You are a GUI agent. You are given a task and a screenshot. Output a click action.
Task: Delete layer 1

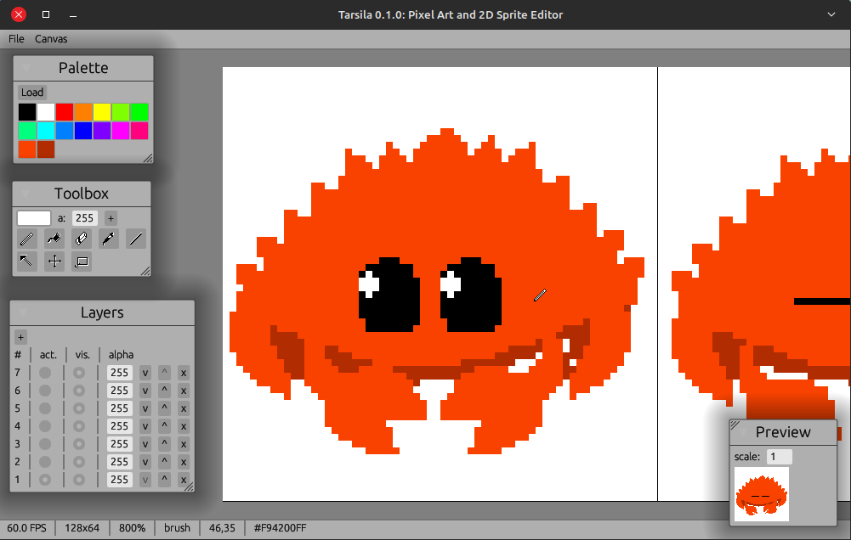point(184,480)
